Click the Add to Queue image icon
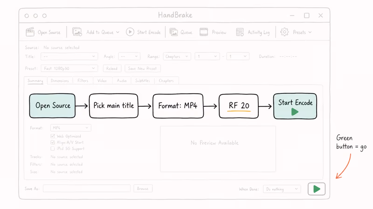 coord(77,32)
